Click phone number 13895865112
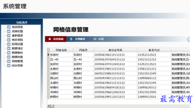The width and height of the screenshot is (195, 108). pos(147,78)
